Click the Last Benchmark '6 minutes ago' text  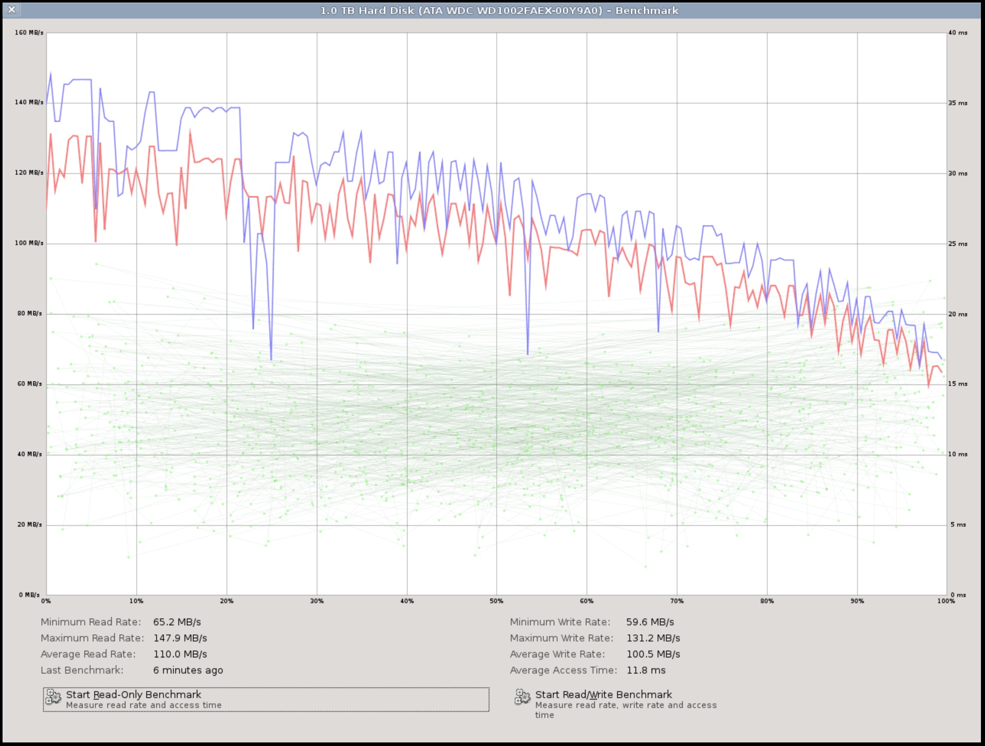188,671
